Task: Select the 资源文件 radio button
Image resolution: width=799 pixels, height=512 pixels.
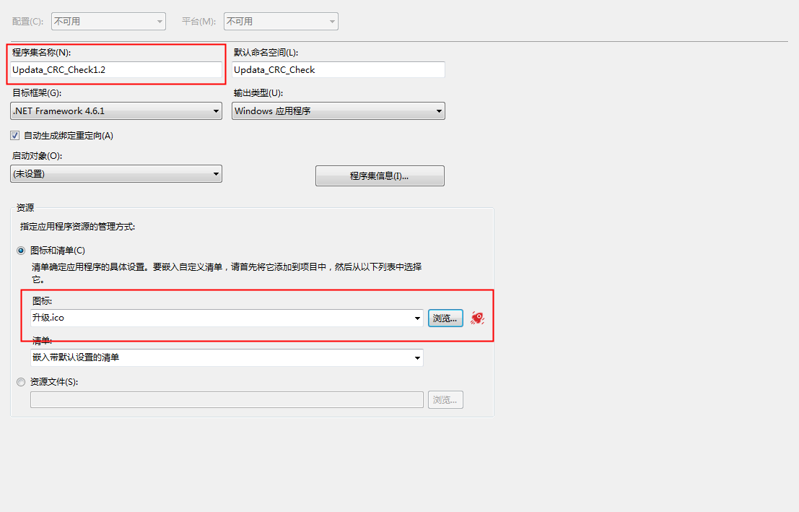Action: [21, 382]
